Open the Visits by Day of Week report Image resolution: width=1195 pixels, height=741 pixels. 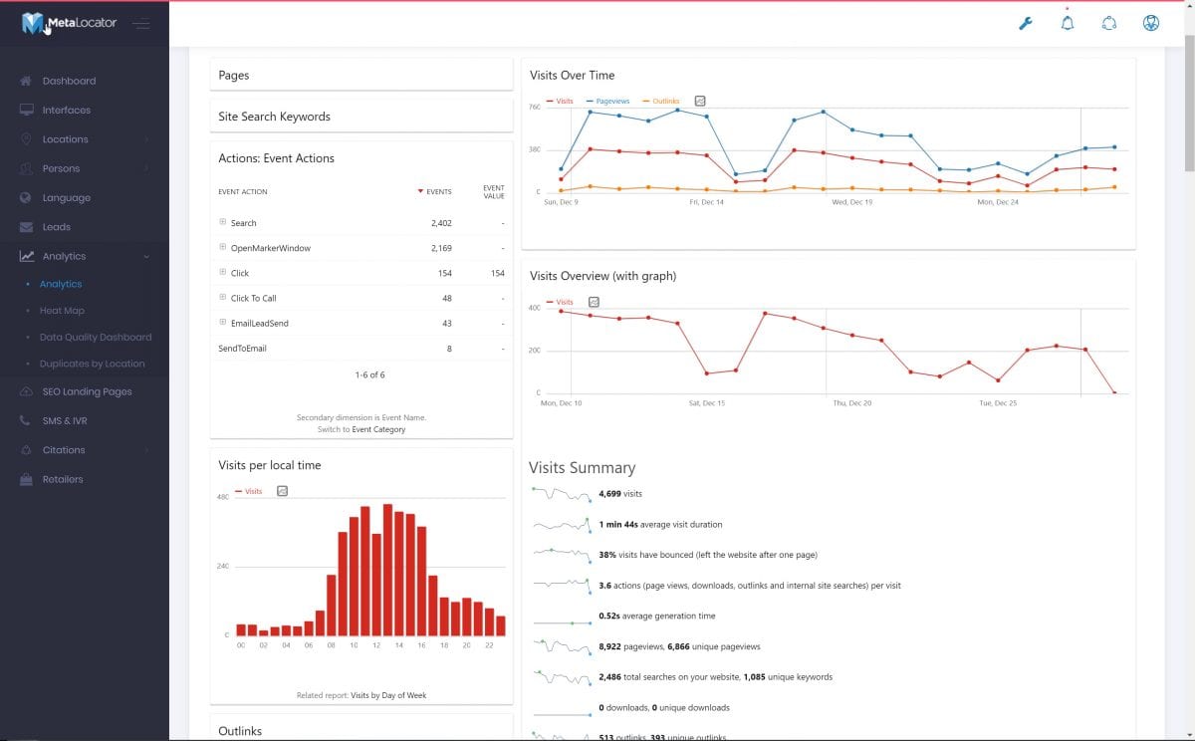pos(388,695)
